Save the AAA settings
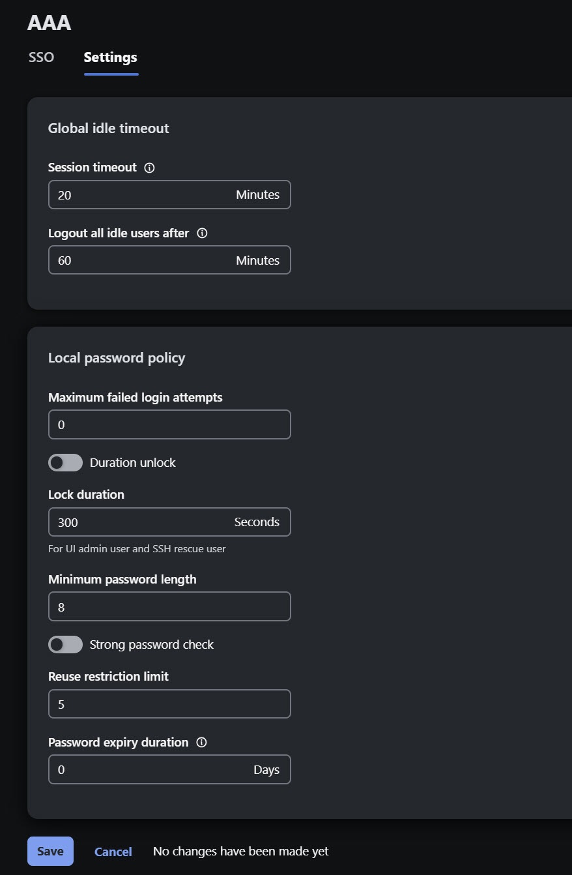Screen dimensions: 572x875 [x=50, y=851]
